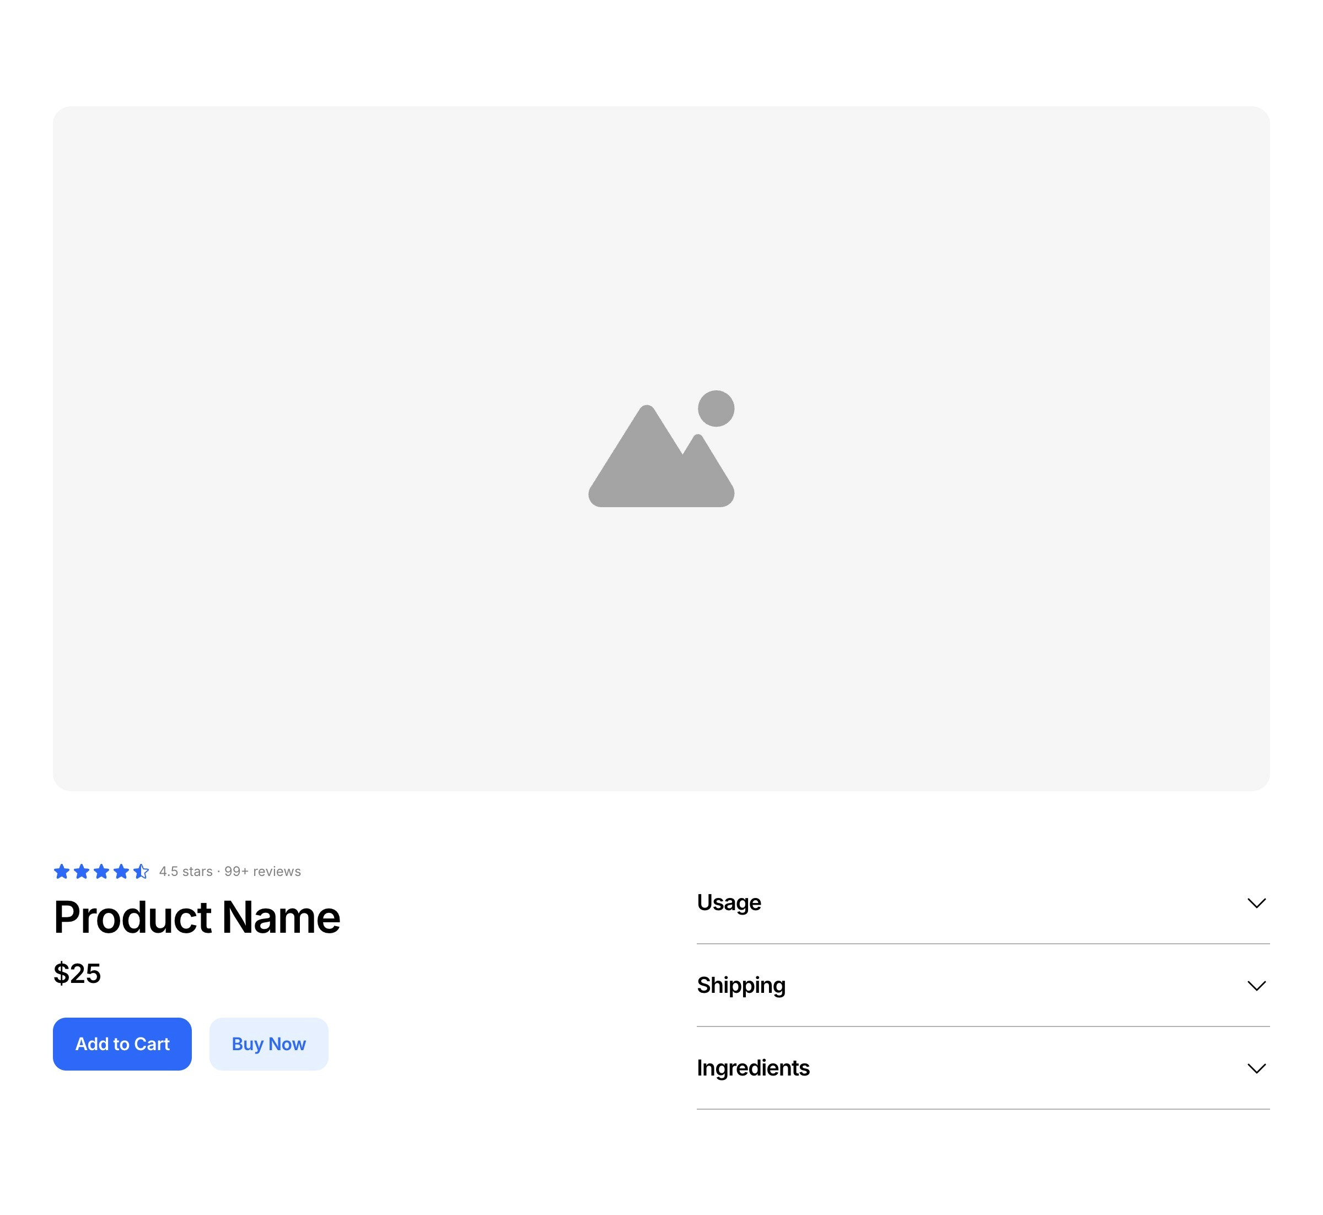Click the half-filled fifth star
Image resolution: width=1323 pixels, height=1215 pixels.
(141, 872)
